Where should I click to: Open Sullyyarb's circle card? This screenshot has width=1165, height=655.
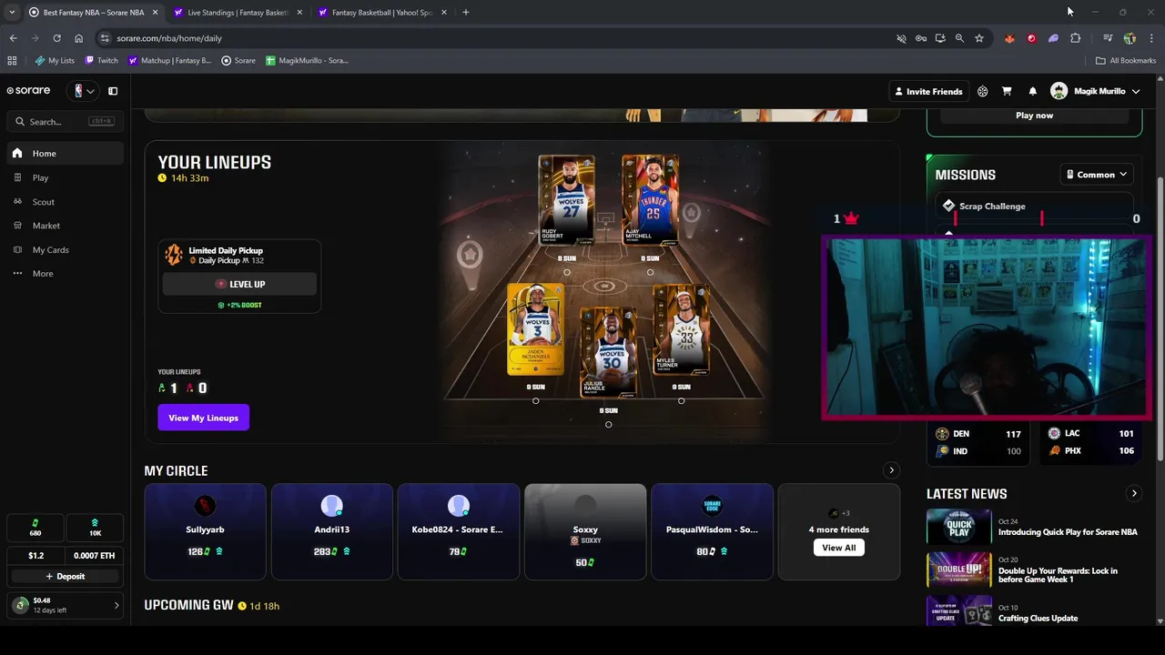click(x=205, y=532)
